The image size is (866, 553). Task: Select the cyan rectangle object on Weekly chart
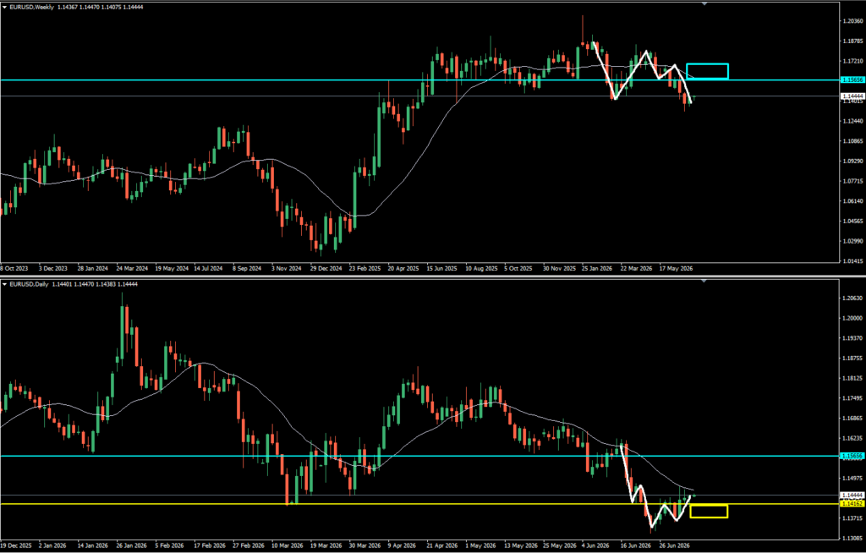[x=708, y=71]
